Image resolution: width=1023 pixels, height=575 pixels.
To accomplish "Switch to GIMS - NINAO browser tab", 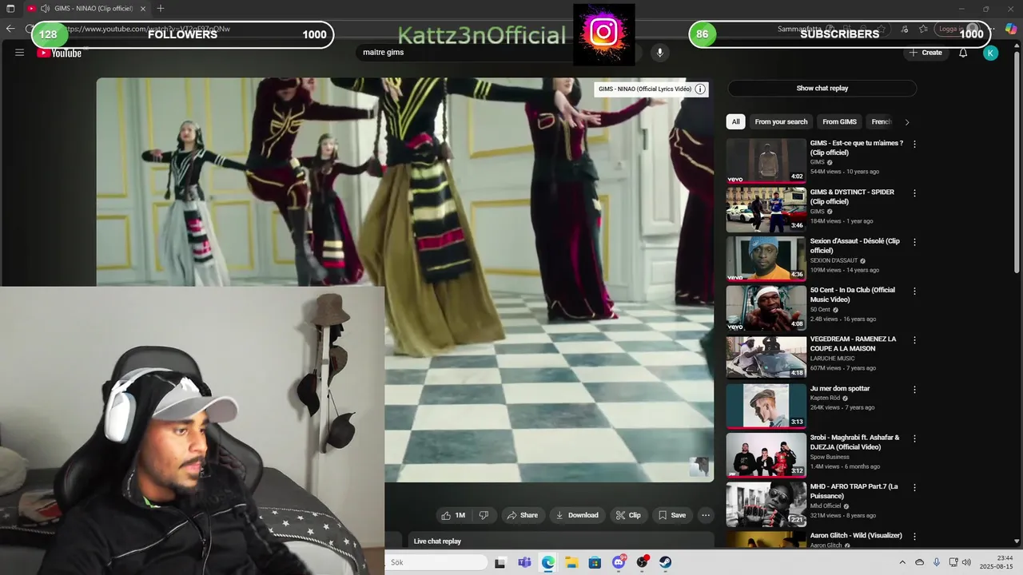I will click(88, 8).
